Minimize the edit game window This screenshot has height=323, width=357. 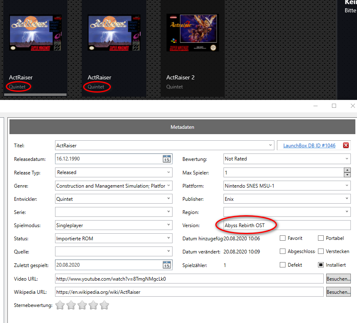316,106
